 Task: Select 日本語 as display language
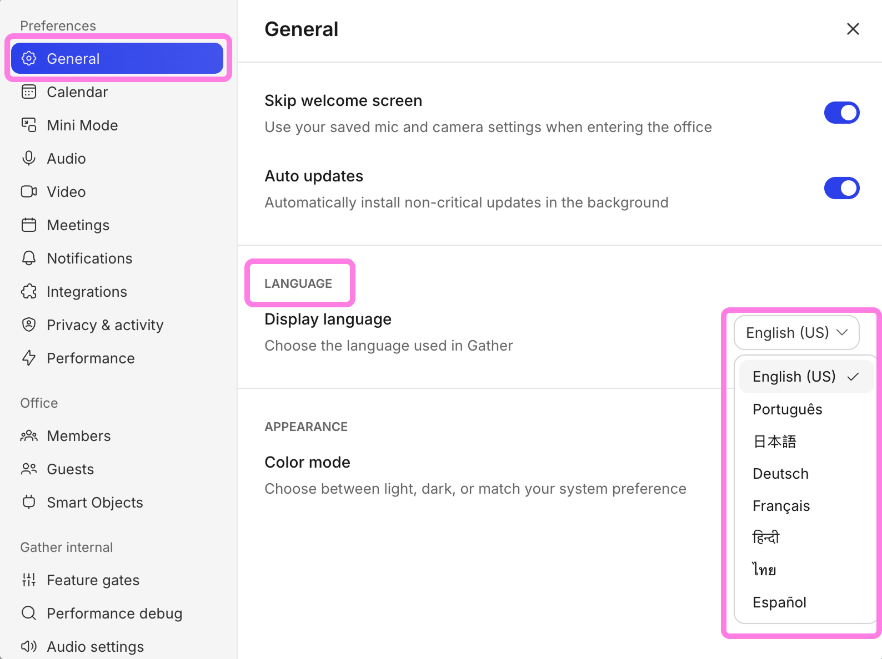tap(806, 441)
